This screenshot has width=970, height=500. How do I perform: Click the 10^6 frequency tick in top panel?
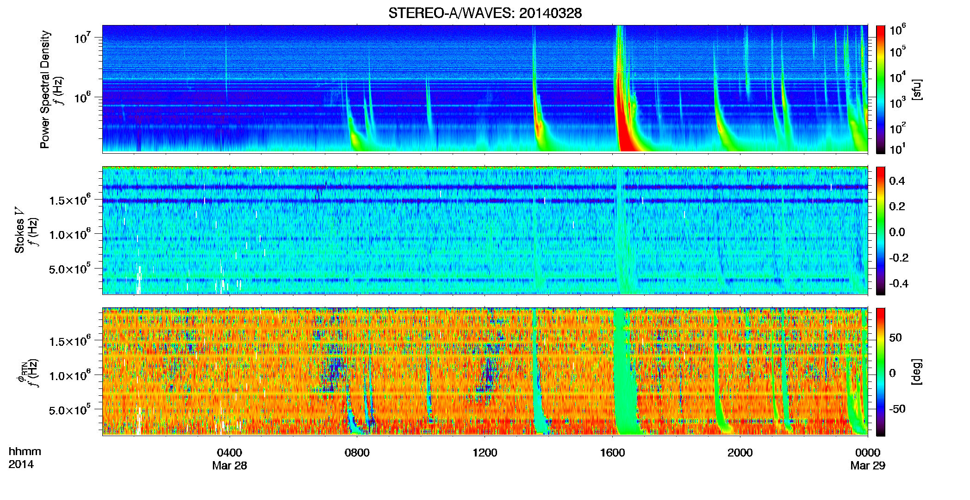(x=82, y=97)
